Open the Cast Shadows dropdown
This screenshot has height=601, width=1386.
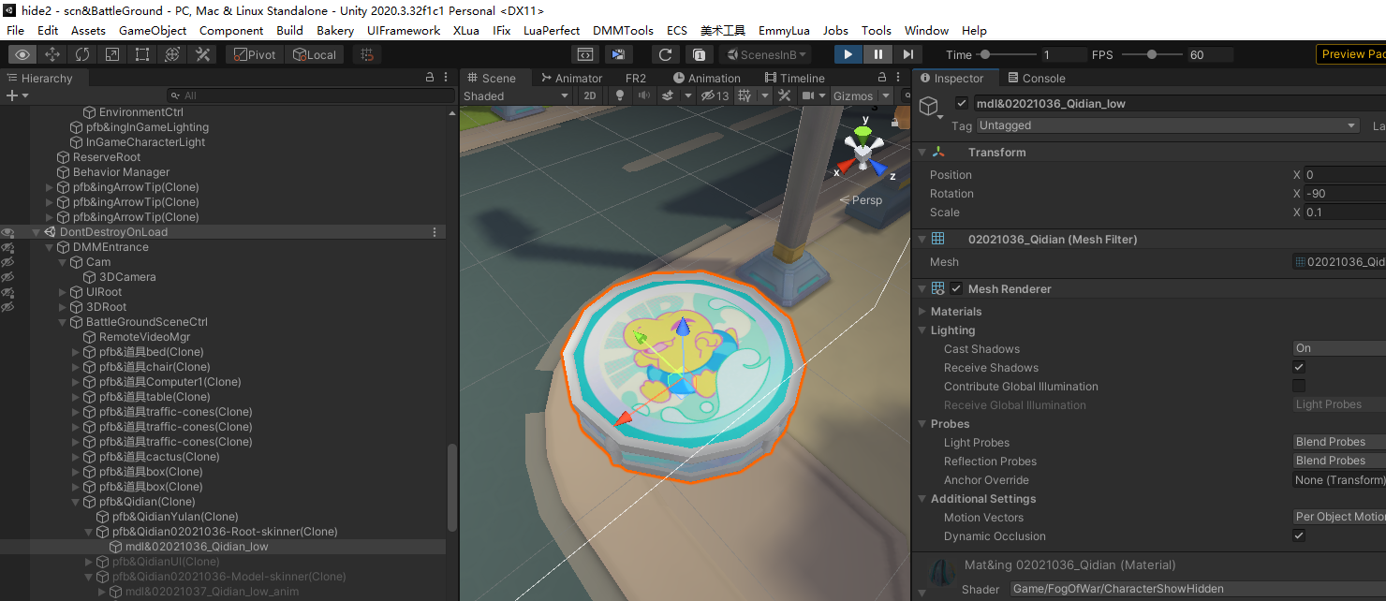pyautogui.click(x=1339, y=348)
